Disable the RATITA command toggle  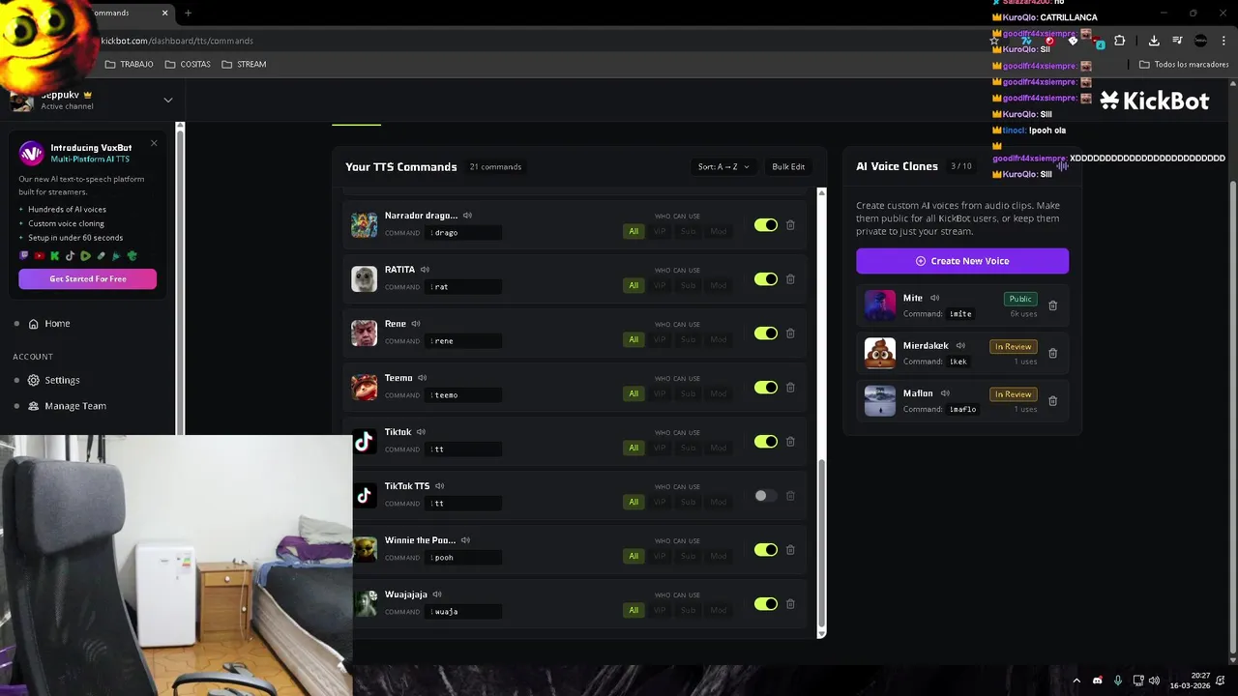pyautogui.click(x=766, y=279)
